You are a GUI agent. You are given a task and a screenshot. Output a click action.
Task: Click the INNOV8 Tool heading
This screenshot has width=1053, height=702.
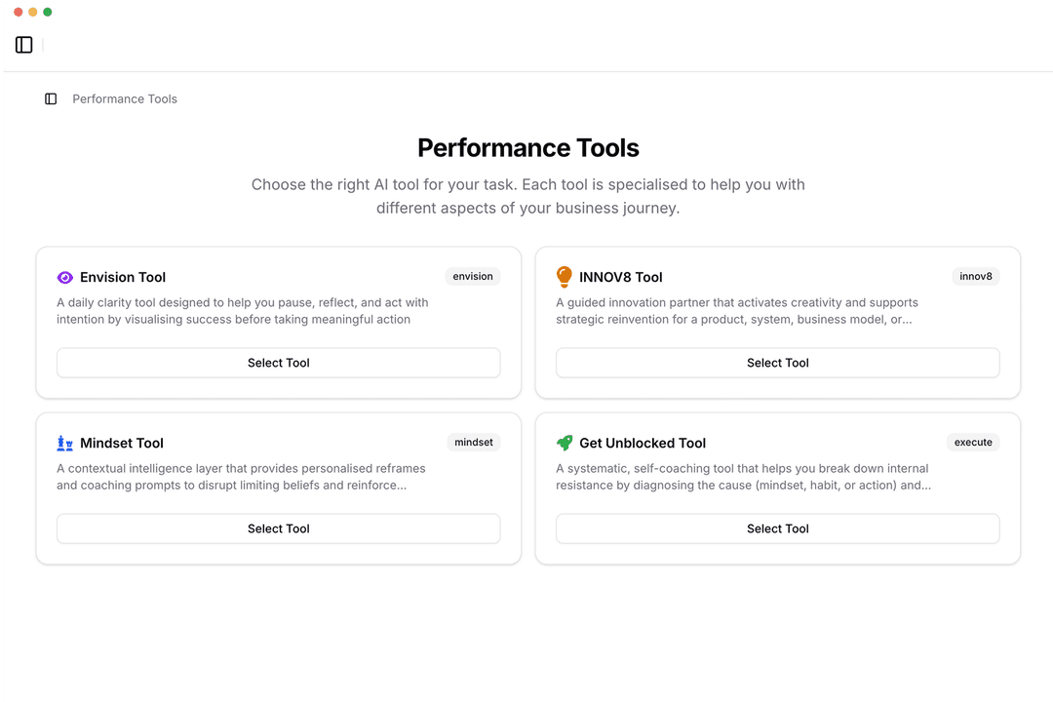point(621,277)
